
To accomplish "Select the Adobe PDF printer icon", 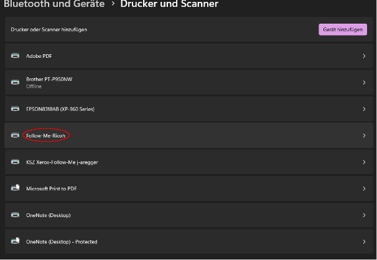I will pyautogui.click(x=15, y=56).
